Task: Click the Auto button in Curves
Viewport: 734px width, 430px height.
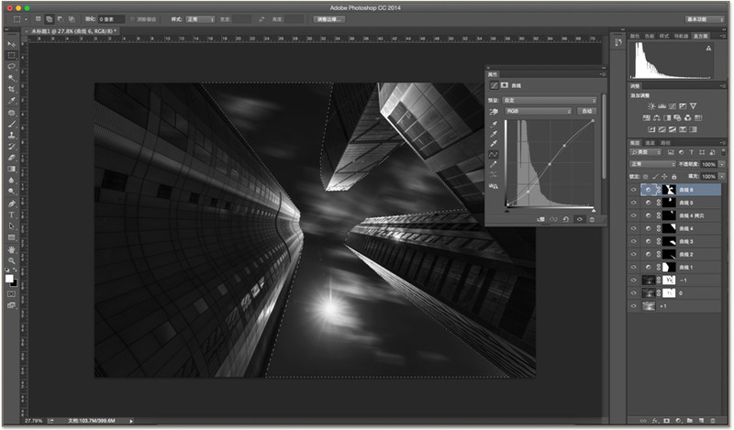Action: (x=586, y=111)
